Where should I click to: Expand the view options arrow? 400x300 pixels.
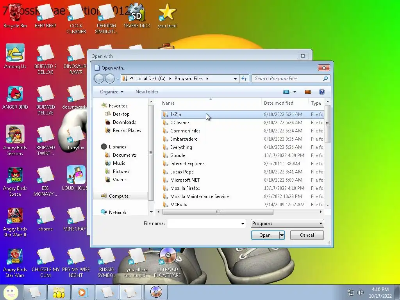pyautogui.click(x=295, y=92)
